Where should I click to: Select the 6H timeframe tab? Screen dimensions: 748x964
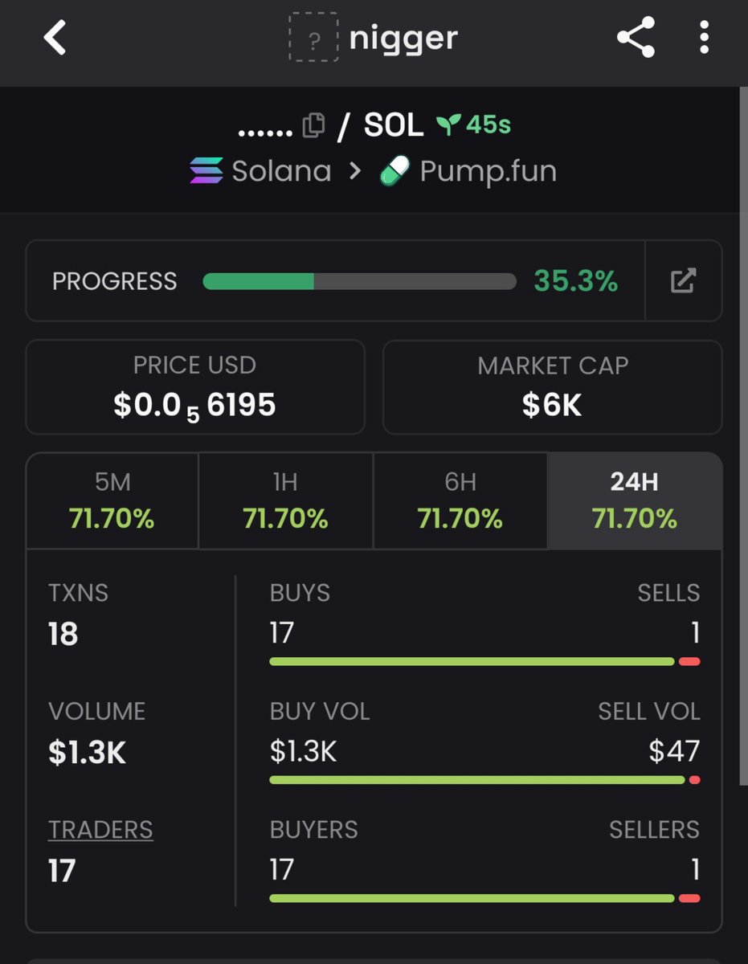pos(460,500)
